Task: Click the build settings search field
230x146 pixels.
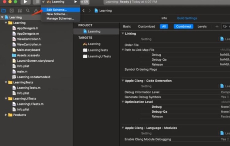Action: tap(226, 27)
